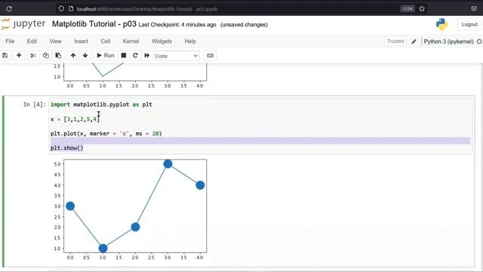Click the Trusted notebook indicator

click(395, 42)
